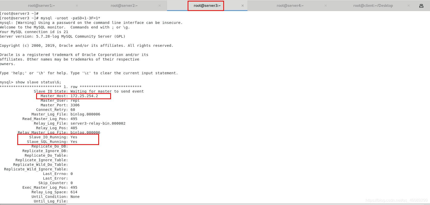Click the Replicate_Wild_Ignore_Table label
The height and width of the screenshot is (205, 430).
click(x=36, y=169)
